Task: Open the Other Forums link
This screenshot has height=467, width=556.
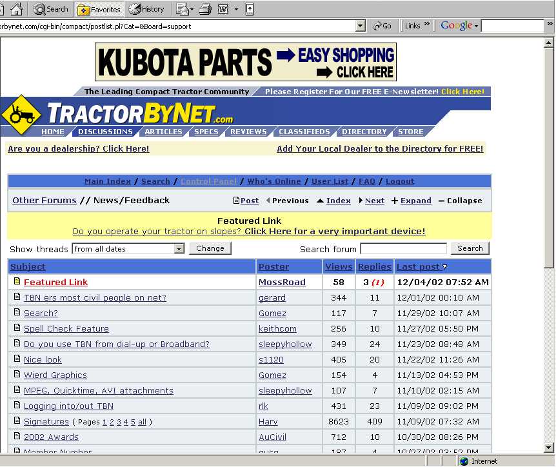Action: [45, 201]
